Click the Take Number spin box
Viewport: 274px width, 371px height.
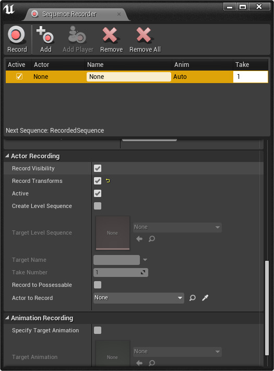pyautogui.click(x=121, y=272)
